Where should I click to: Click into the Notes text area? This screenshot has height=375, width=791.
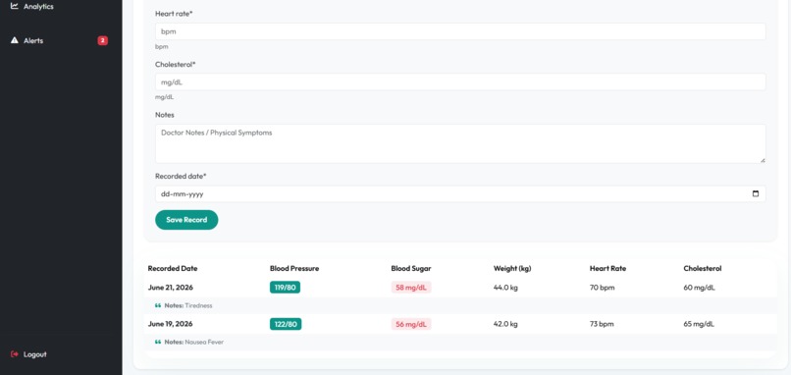(460, 143)
